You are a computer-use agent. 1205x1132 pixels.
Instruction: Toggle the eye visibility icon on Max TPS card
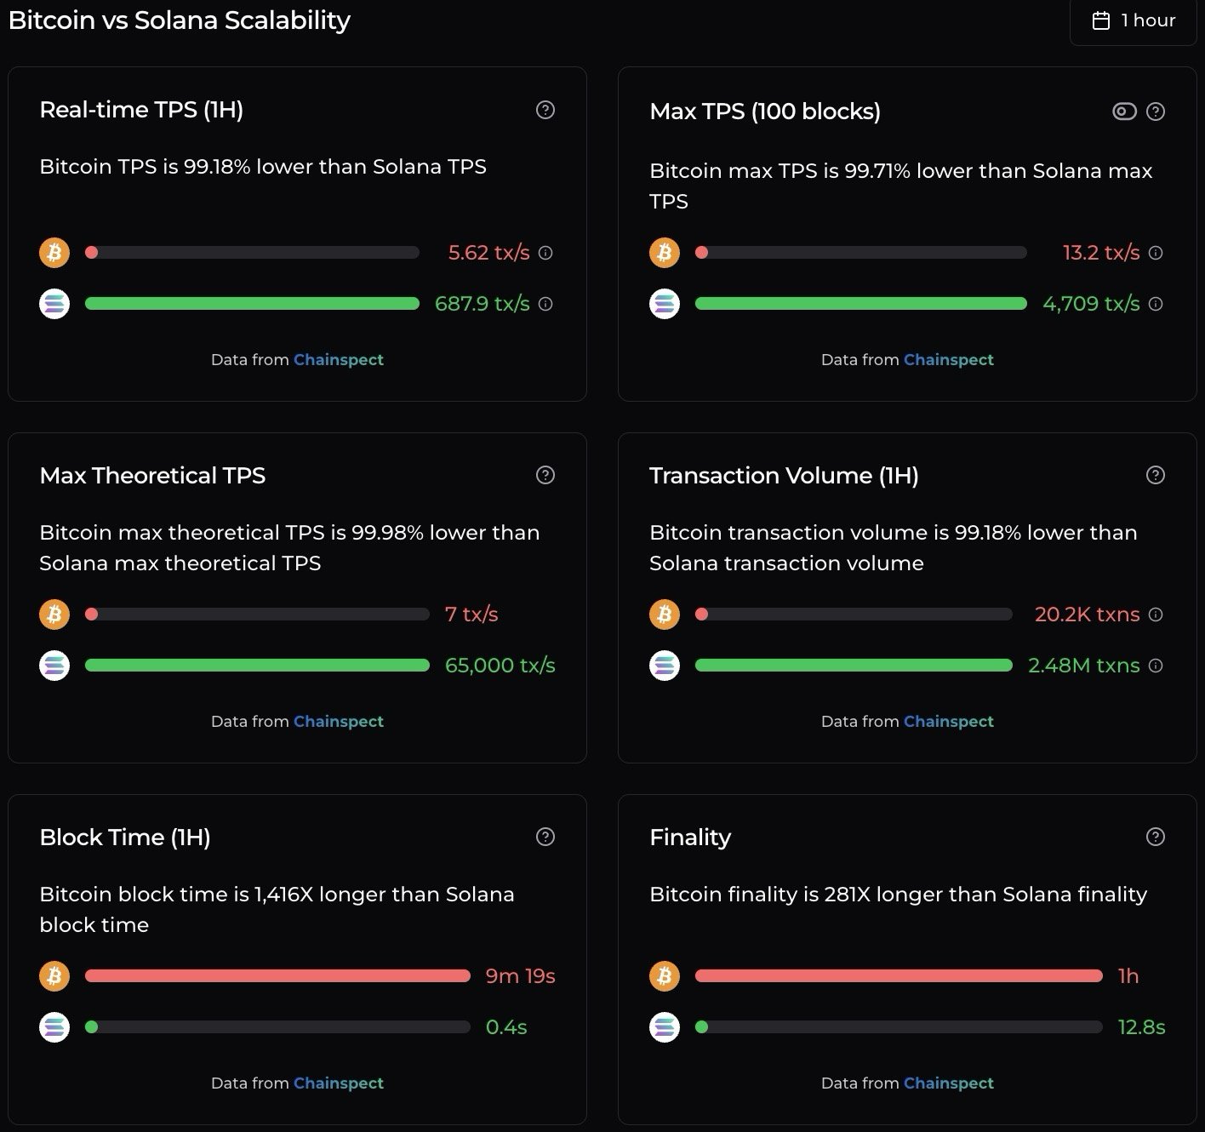coord(1123,111)
